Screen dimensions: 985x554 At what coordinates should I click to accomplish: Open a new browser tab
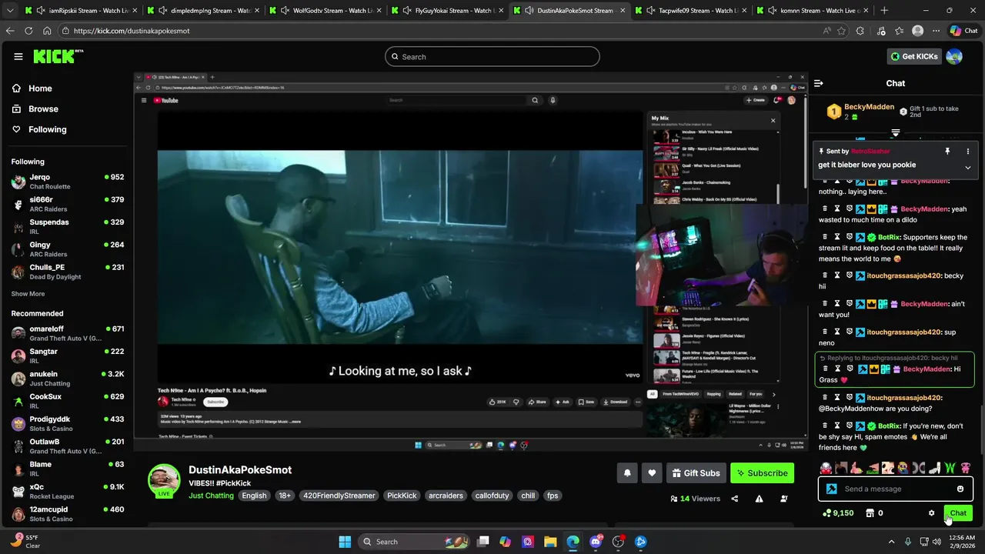tap(884, 11)
